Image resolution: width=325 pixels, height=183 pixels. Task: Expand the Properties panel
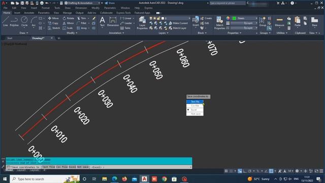pos(235,33)
